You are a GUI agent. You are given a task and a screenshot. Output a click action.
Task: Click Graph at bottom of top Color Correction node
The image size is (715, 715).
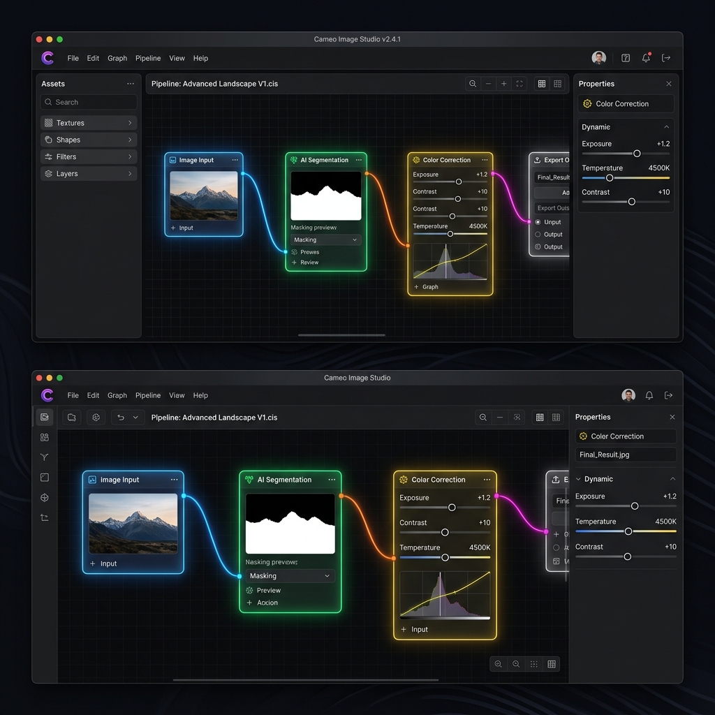[x=427, y=287]
